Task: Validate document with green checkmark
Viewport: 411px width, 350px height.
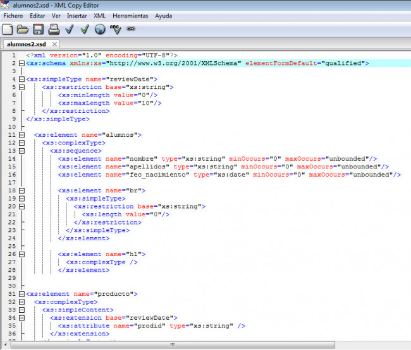Action: coord(85,29)
